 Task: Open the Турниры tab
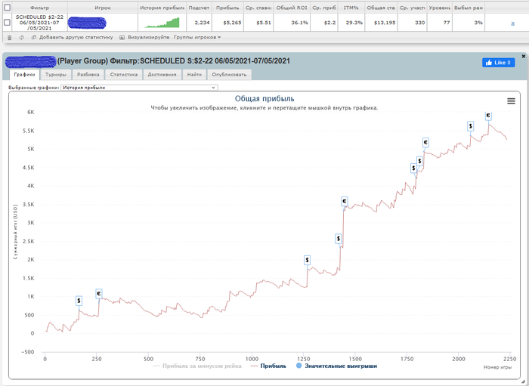click(56, 75)
